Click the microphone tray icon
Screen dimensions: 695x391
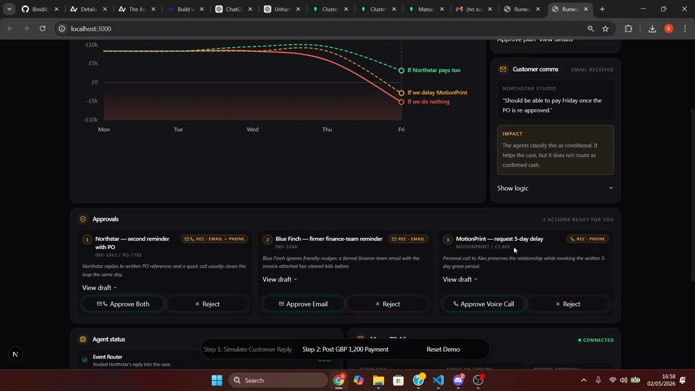(598, 380)
